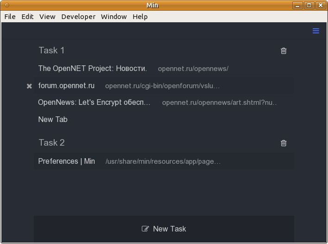Open the Preferences | Min tab in Task 2
Screen dimensions: 328x244
coord(164,161)
